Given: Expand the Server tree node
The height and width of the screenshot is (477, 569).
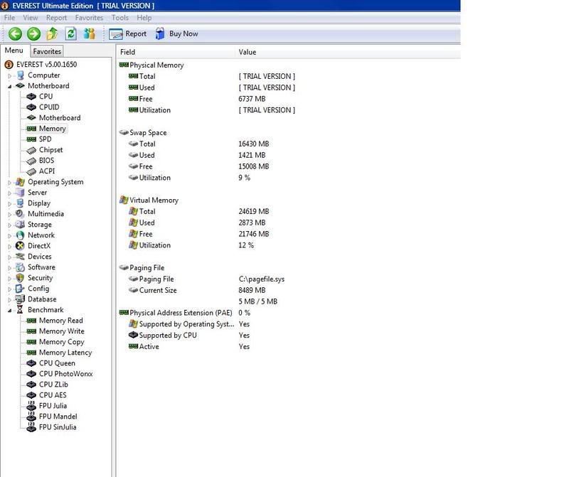Looking at the screenshot, I should 10,193.
